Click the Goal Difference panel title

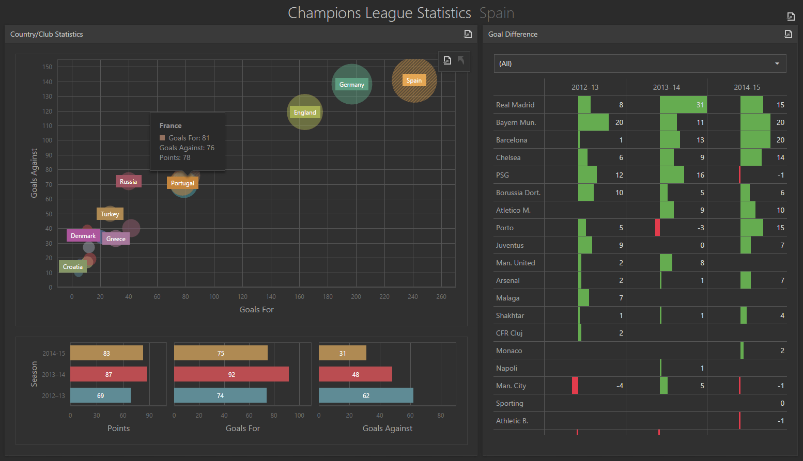pyautogui.click(x=513, y=34)
